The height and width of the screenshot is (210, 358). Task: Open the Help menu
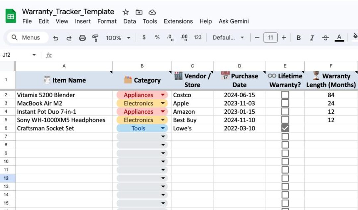click(206, 21)
